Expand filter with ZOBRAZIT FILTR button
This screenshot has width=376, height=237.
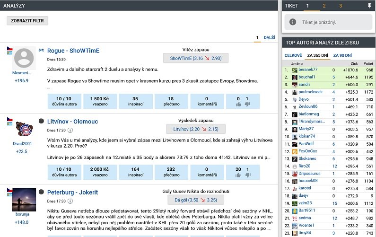click(x=27, y=21)
